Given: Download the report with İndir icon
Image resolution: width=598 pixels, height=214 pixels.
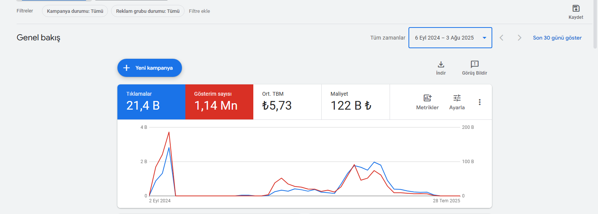Looking at the screenshot, I should click(441, 64).
